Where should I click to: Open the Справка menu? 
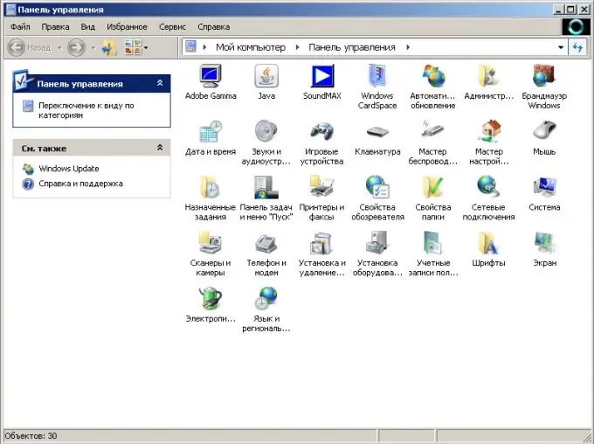(x=214, y=27)
